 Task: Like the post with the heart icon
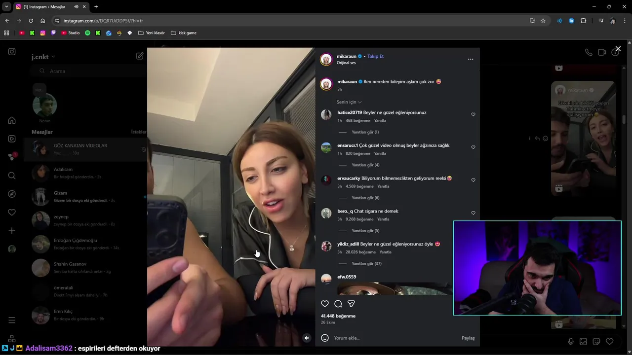tap(325, 304)
